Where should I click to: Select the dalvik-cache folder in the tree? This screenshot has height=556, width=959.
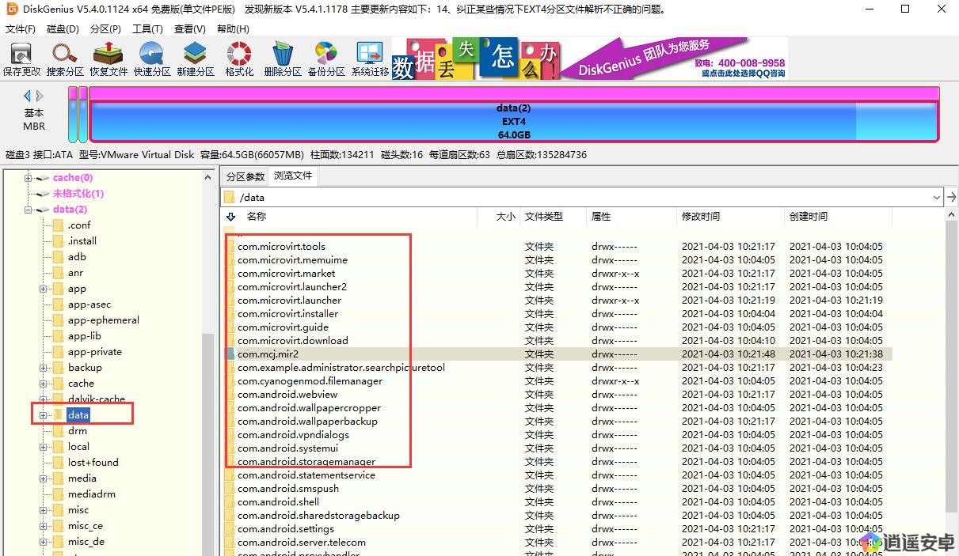click(x=96, y=399)
